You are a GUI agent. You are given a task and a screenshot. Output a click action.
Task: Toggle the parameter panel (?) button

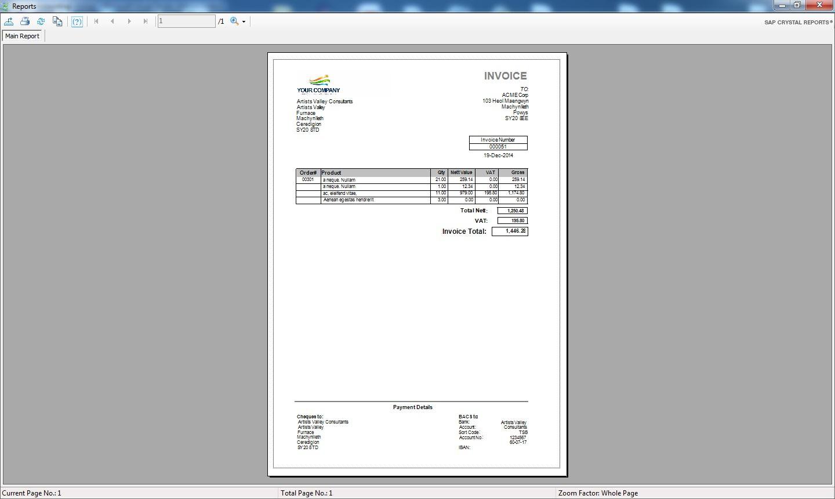[77, 21]
